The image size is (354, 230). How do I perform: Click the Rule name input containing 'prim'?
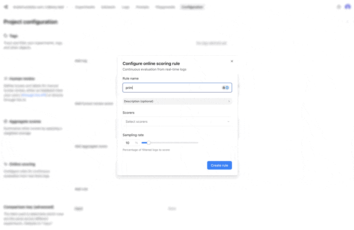pos(177,88)
